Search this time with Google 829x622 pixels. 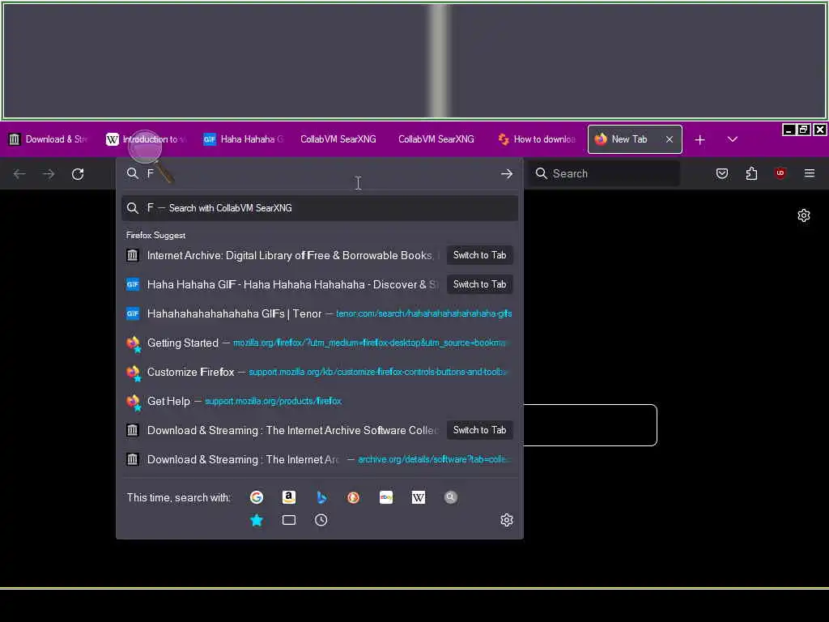coord(257,497)
